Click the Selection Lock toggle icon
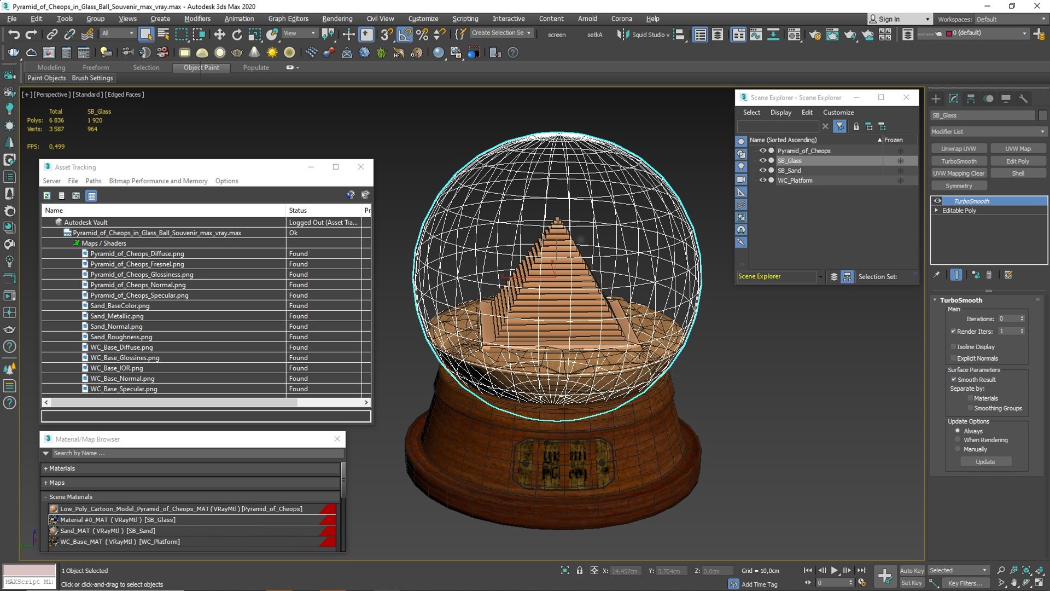 580,570
